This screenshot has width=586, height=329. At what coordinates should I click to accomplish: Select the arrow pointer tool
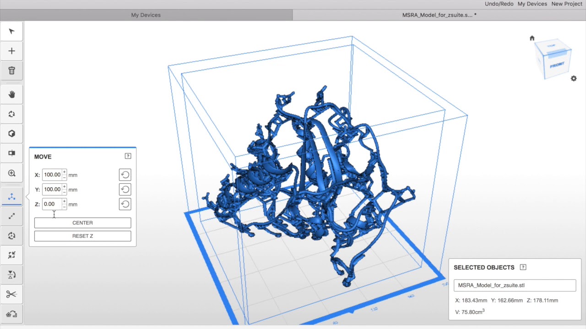point(12,32)
